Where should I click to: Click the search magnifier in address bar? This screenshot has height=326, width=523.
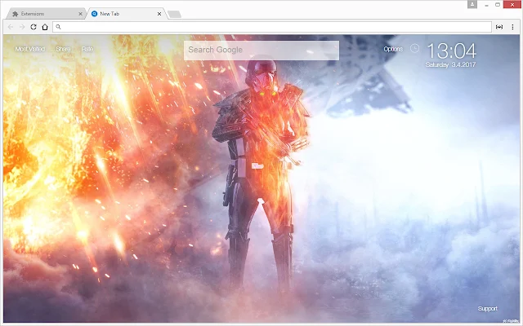pos(58,27)
